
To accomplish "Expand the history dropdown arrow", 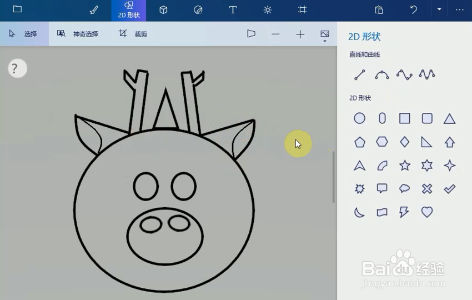I will pos(439,9).
